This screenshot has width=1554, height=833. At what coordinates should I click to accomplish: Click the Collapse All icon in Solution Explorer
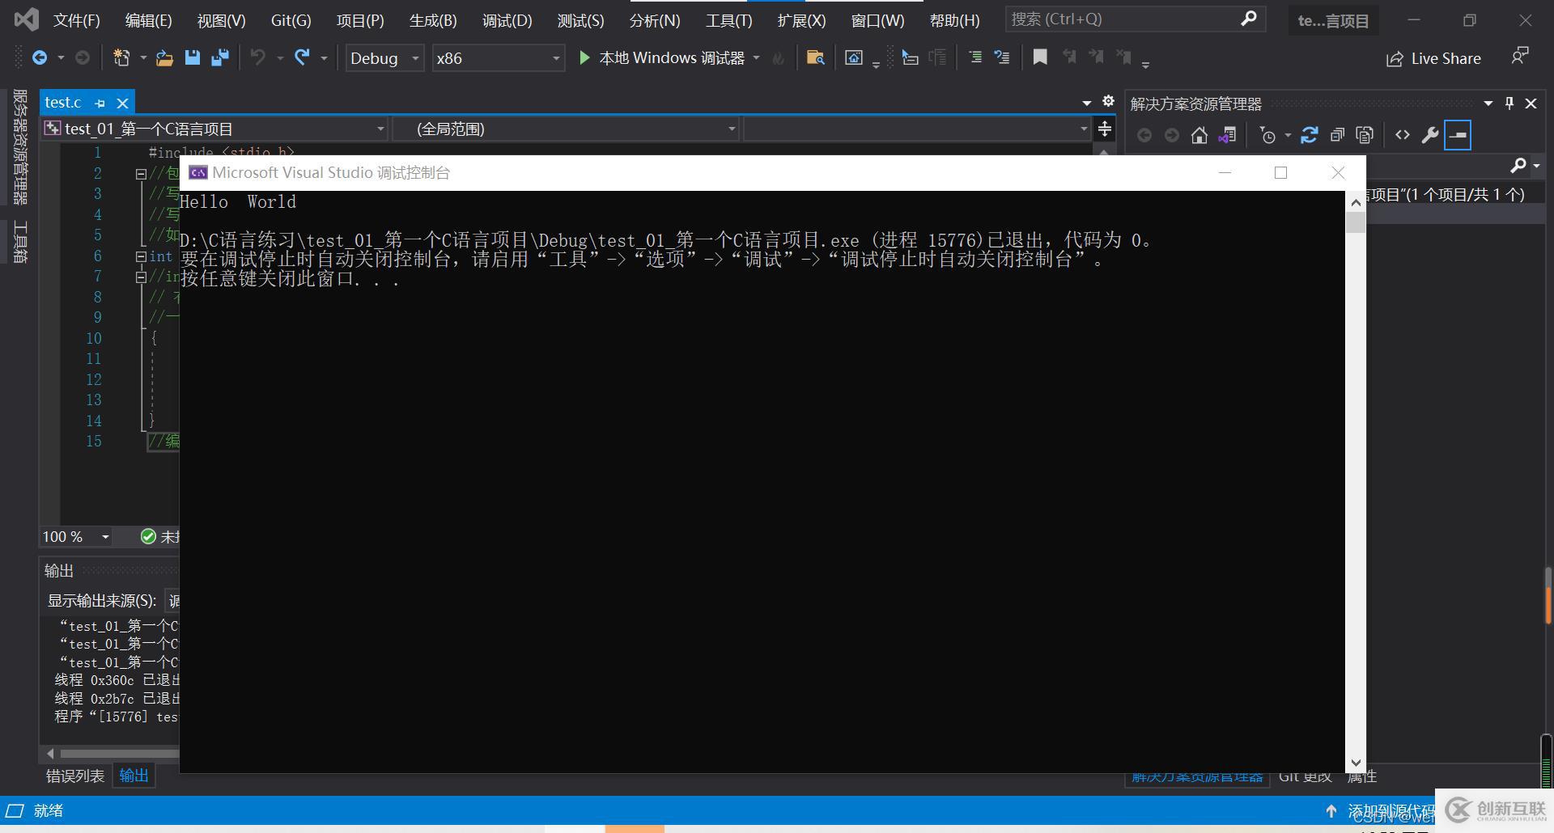1337,135
